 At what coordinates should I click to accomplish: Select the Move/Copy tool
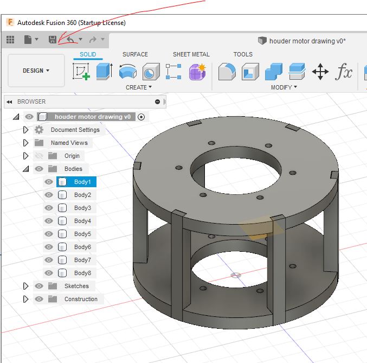(320, 72)
